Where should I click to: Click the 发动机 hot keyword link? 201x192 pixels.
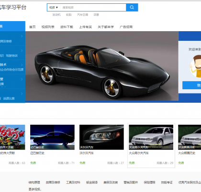pyautogui.click(x=56, y=15)
